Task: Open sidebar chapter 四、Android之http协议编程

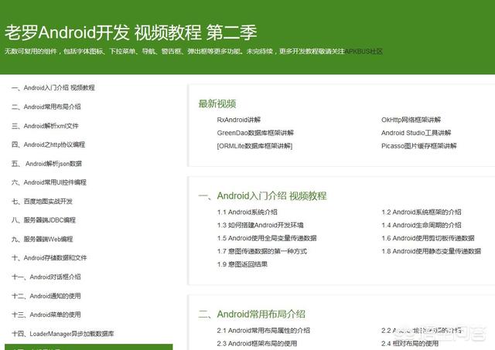Action: coord(48,144)
